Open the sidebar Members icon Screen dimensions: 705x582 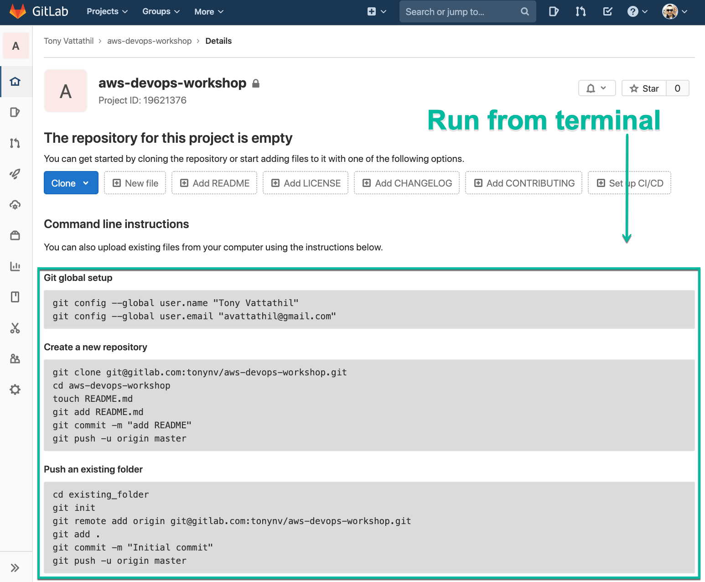15,359
